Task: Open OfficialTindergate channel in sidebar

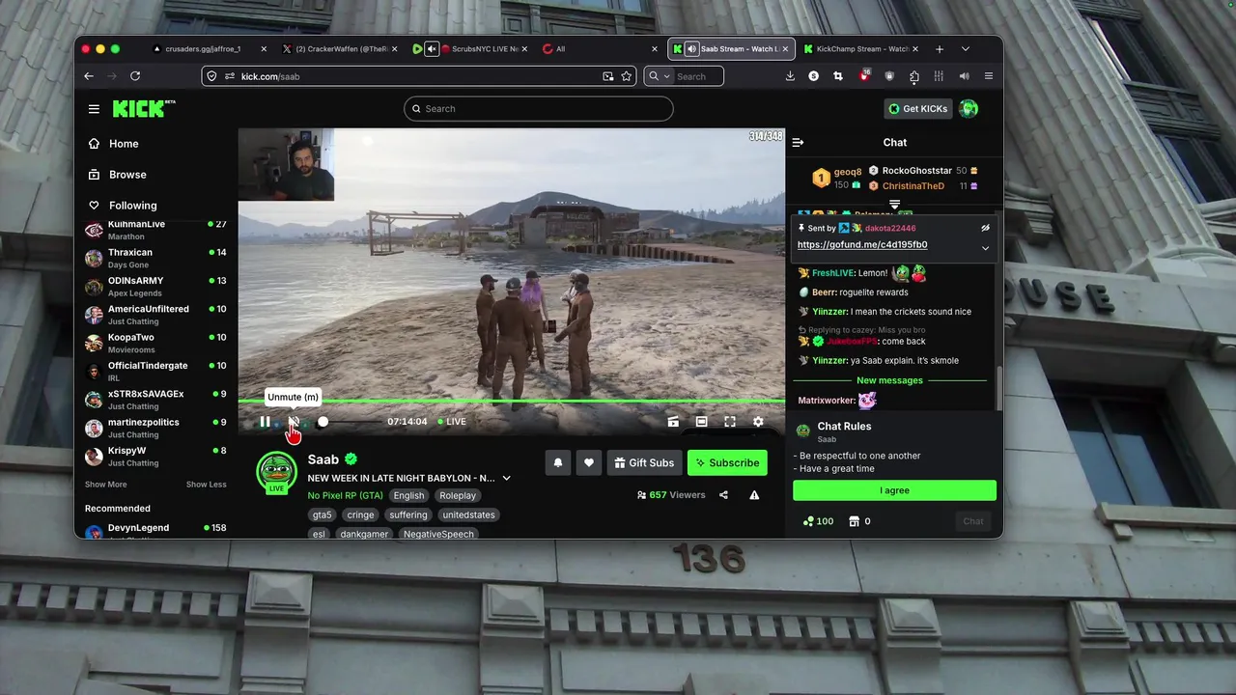Action: (x=155, y=372)
